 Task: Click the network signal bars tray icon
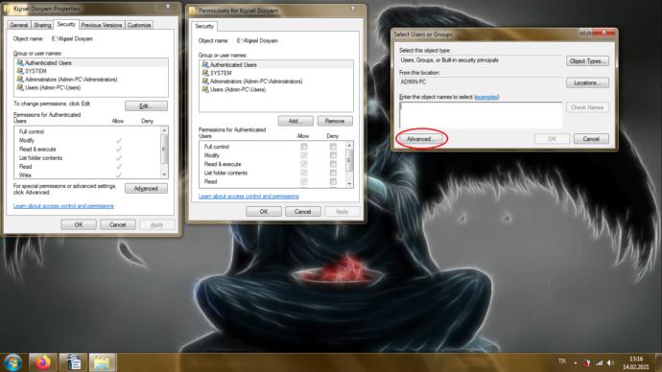click(599, 362)
